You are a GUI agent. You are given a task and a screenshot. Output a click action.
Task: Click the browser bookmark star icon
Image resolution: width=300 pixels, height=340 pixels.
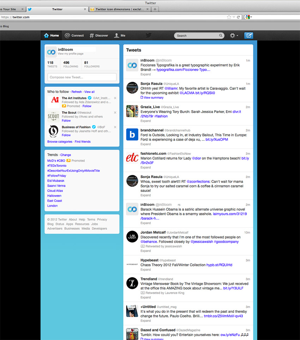[x=229, y=17]
